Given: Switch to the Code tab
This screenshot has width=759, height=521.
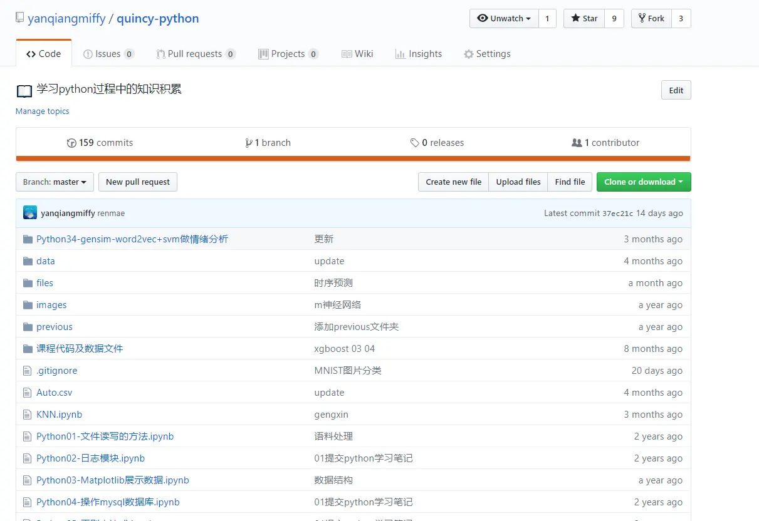Looking at the screenshot, I should pyautogui.click(x=44, y=54).
